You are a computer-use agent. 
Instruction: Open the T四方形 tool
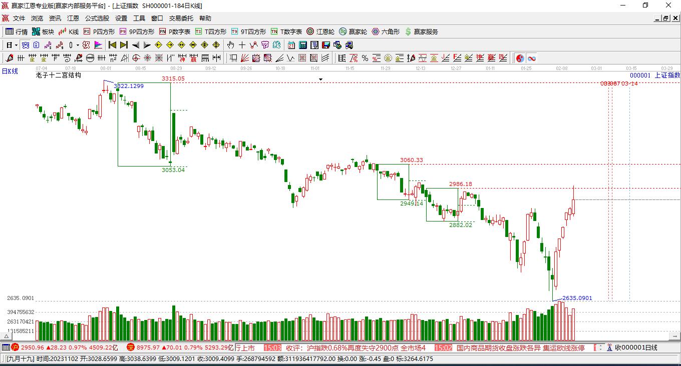click(x=211, y=31)
